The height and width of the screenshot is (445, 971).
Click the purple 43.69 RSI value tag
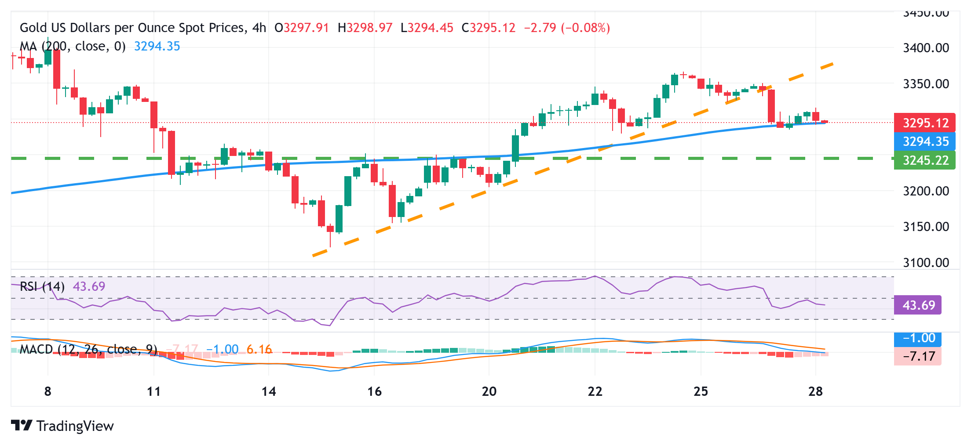(x=917, y=305)
